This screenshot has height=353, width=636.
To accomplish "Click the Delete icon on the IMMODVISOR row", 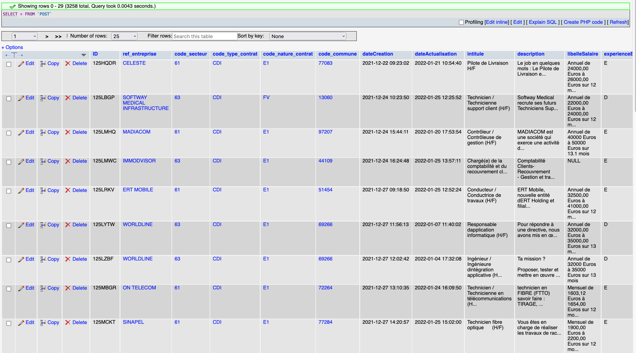I will point(68,161).
